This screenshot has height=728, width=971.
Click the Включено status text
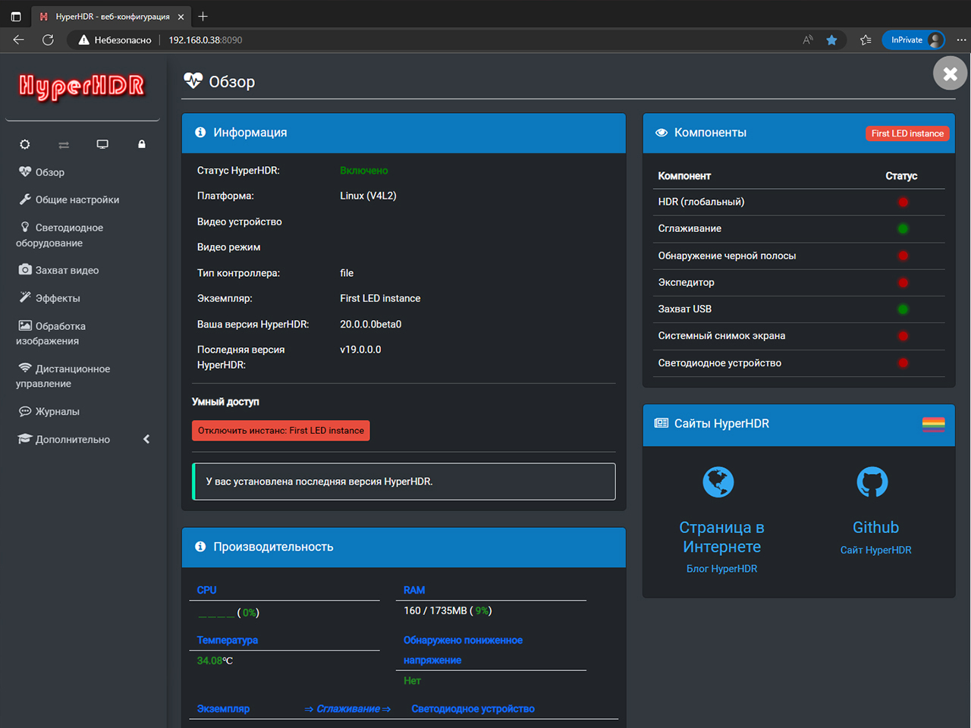click(x=364, y=171)
